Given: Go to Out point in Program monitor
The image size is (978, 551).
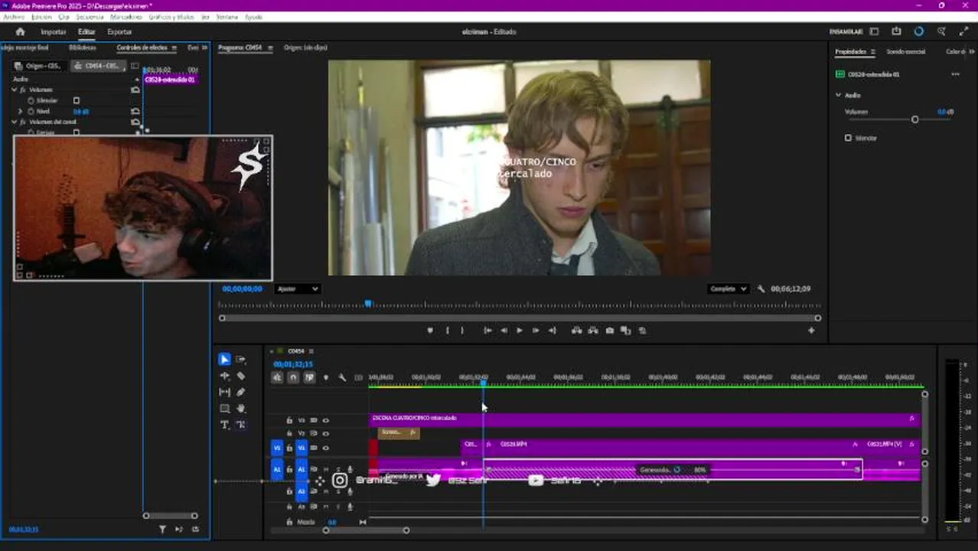Looking at the screenshot, I should [x=552, y=331].
